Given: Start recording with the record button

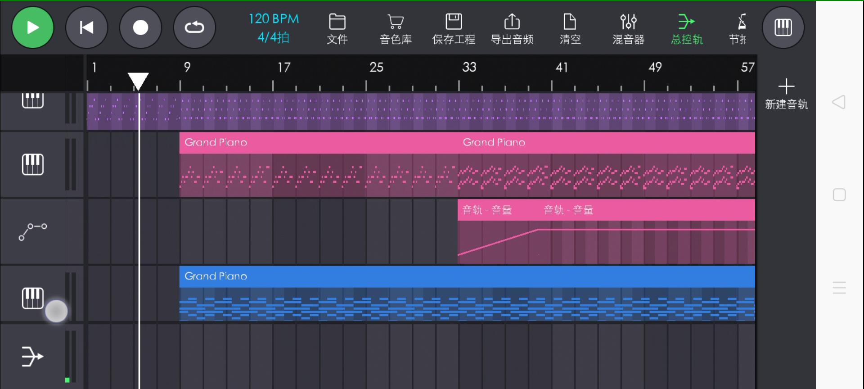Looking at the screenshot, I should [140, 27].
